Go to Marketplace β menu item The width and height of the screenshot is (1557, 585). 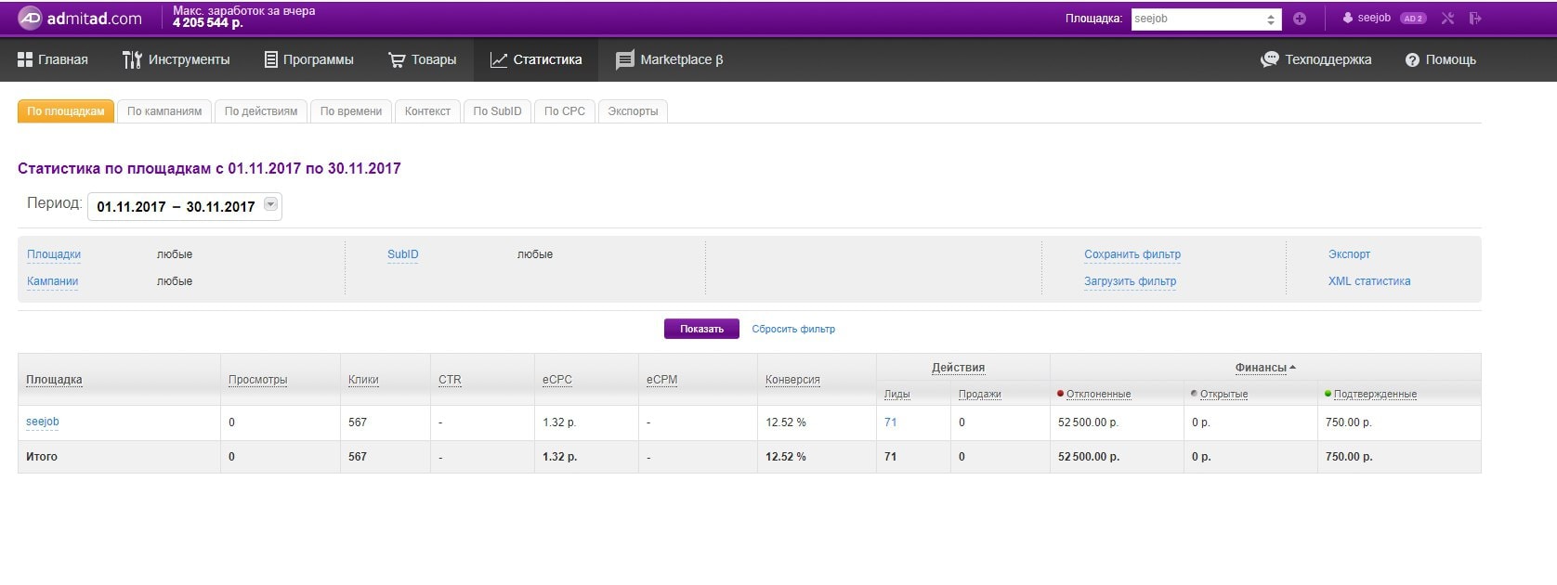click(669, 59)
